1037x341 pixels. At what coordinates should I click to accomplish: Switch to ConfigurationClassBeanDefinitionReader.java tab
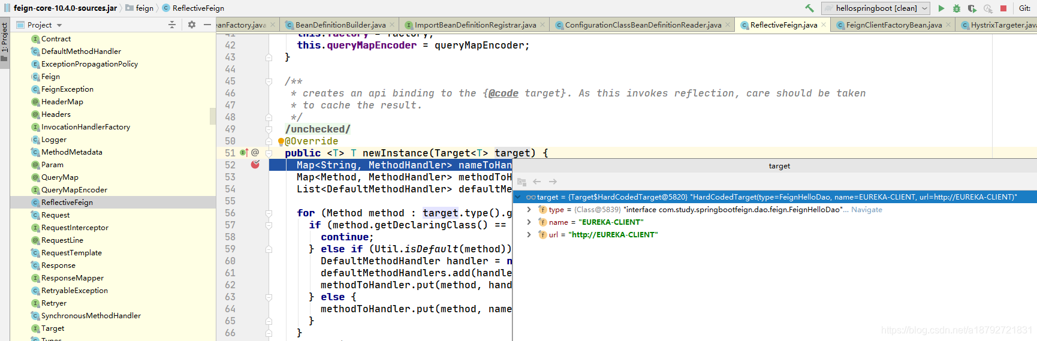click(x=643, y=25)
